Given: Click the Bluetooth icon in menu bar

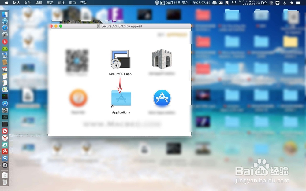Looking at the screenshot, I should (x=285, y=2).
